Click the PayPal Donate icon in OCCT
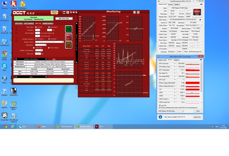 coord(54,13)
